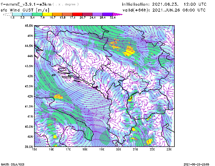The image size is (215, 166).
Task: Click the 21E longitude label
Action: tap(135, 149)
